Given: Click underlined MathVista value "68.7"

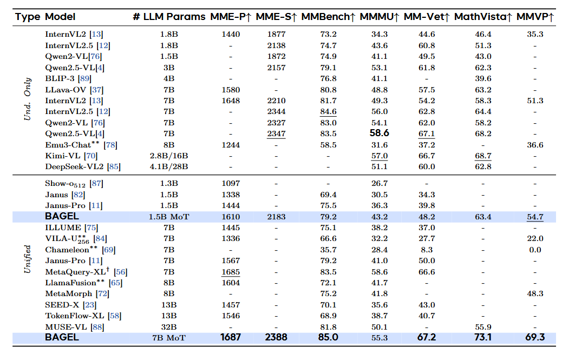Looking at the screenshot, I should (483, 156).
